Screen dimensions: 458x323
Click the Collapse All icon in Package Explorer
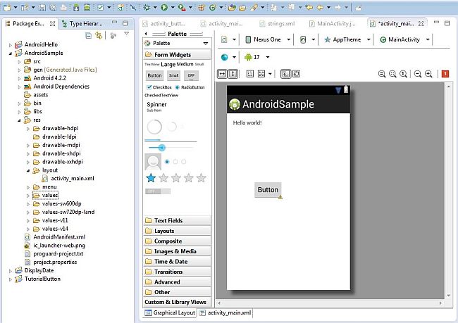88,36
